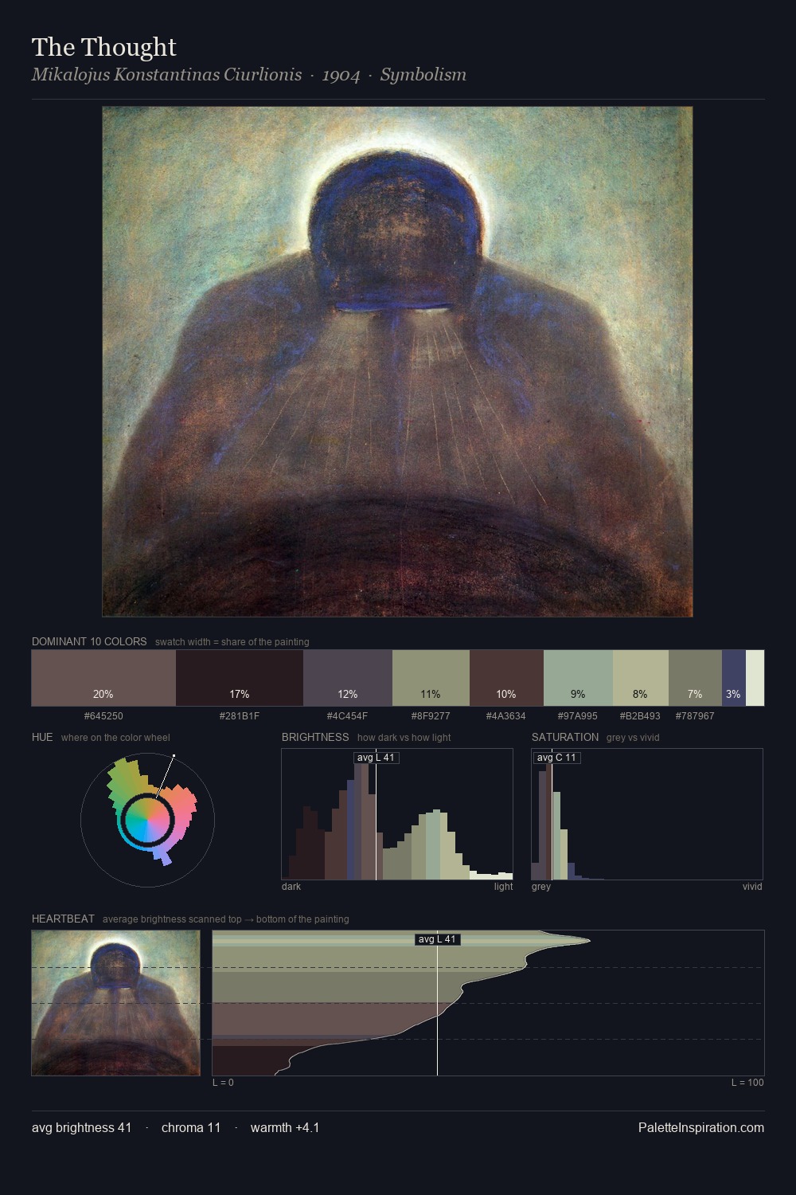
Task: Click the hex label #787967
Action: click(695, 716)
